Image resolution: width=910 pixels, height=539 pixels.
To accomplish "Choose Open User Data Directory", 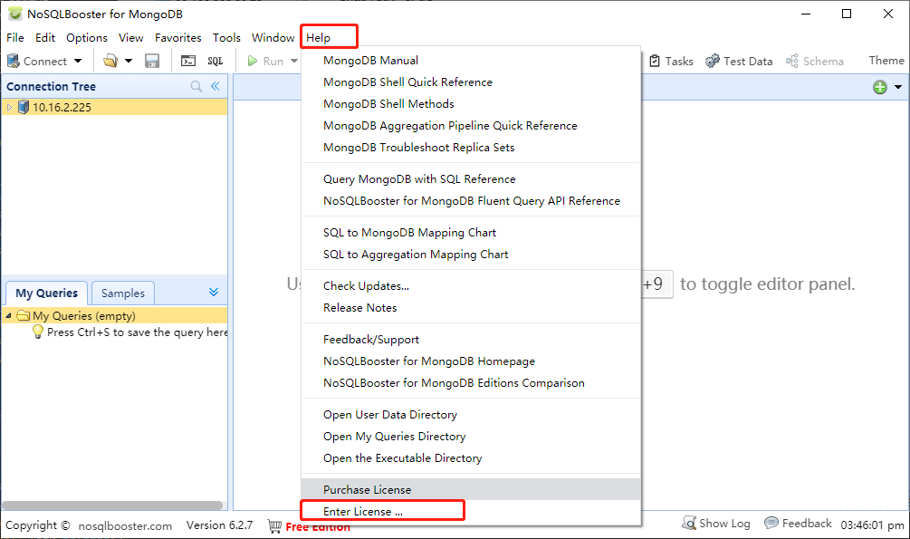I will pos(471,415).
